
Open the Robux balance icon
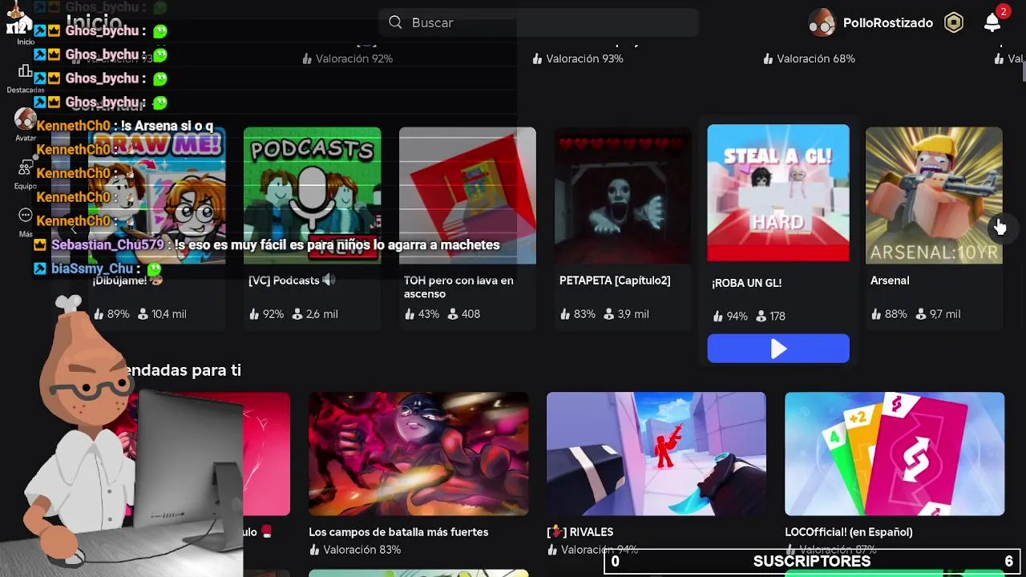pyautogui.click(x=954, y=22)
